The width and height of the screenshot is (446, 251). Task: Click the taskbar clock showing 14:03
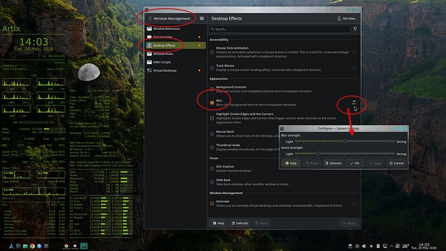point(424,246)
